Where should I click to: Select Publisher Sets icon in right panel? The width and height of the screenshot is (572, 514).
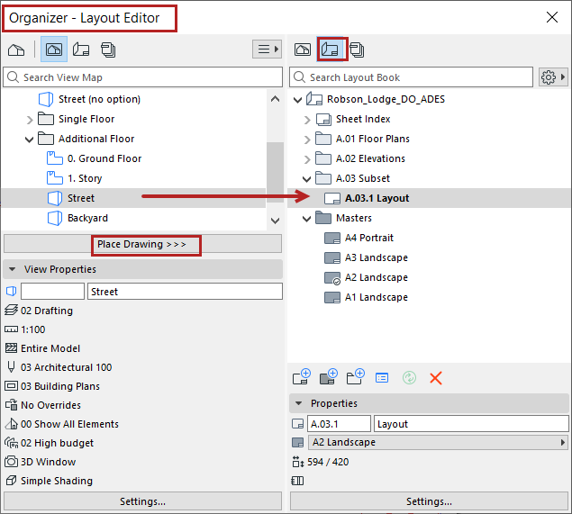click(x=357, y=50)
